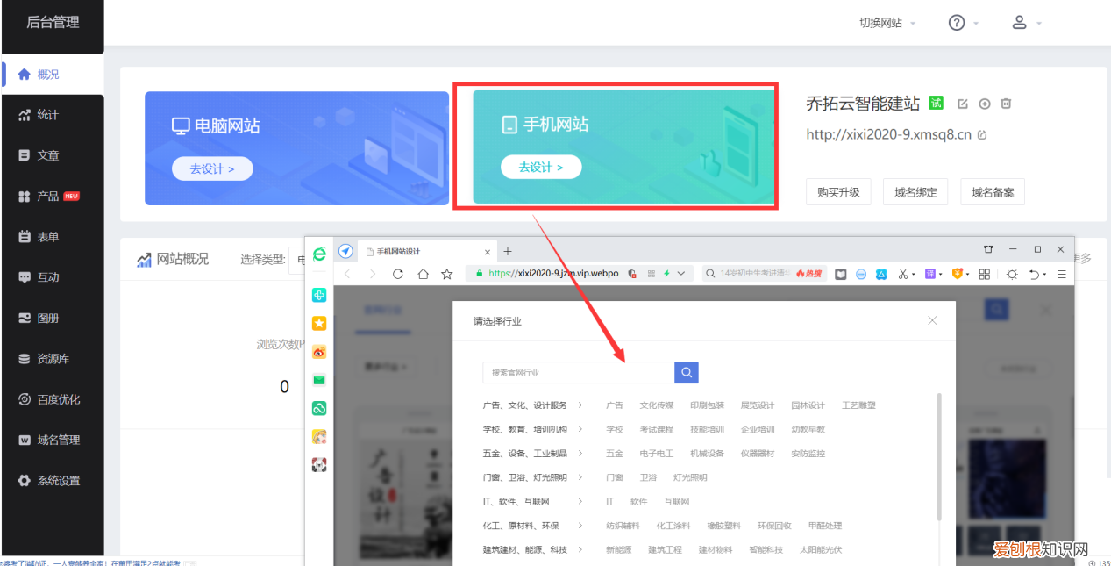Click the 搜索官网行业 search input field
The height and width of the screenshot is (566, 1111).
click(577, 372)
